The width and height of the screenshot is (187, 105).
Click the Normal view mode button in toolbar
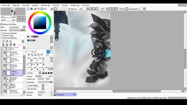(122, 9)
